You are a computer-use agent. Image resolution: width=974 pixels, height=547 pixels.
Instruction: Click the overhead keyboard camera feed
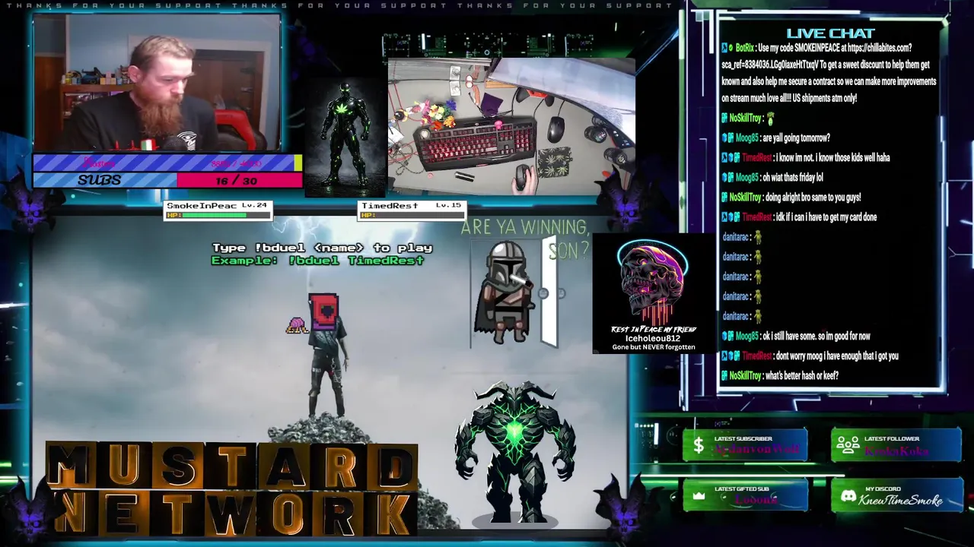[511, 125]
